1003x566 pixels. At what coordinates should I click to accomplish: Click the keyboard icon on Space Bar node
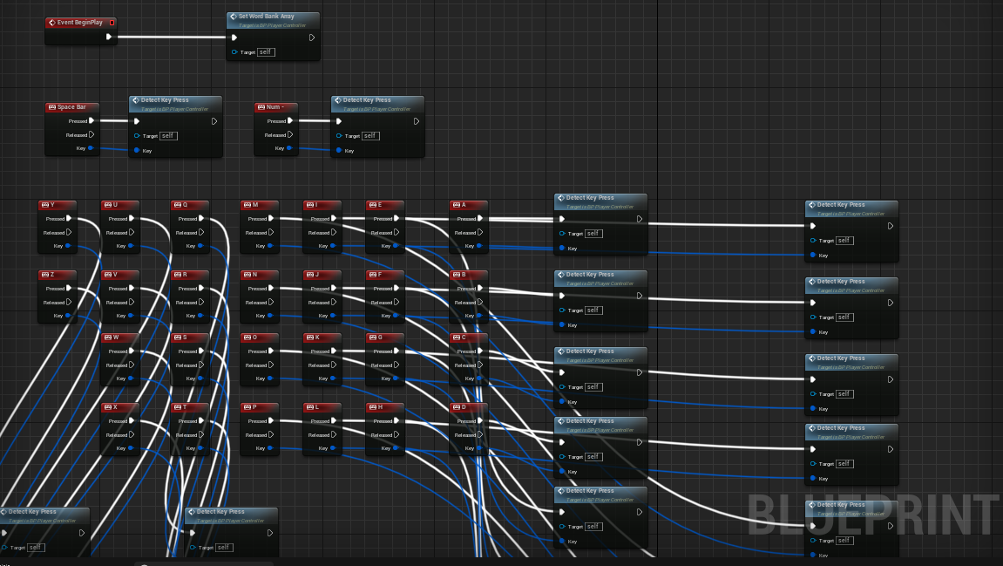(x=52, y=107)
